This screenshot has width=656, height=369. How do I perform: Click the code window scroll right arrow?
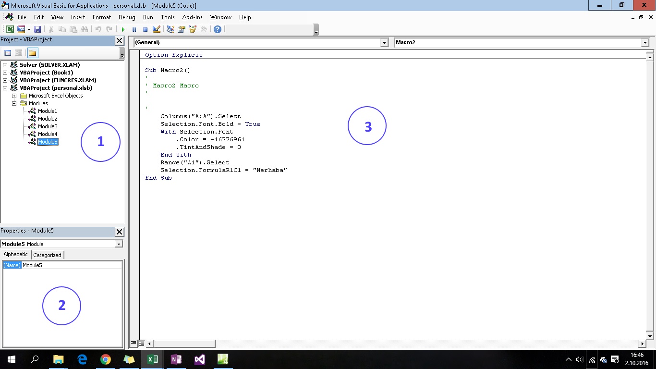[x=643, y=344]
